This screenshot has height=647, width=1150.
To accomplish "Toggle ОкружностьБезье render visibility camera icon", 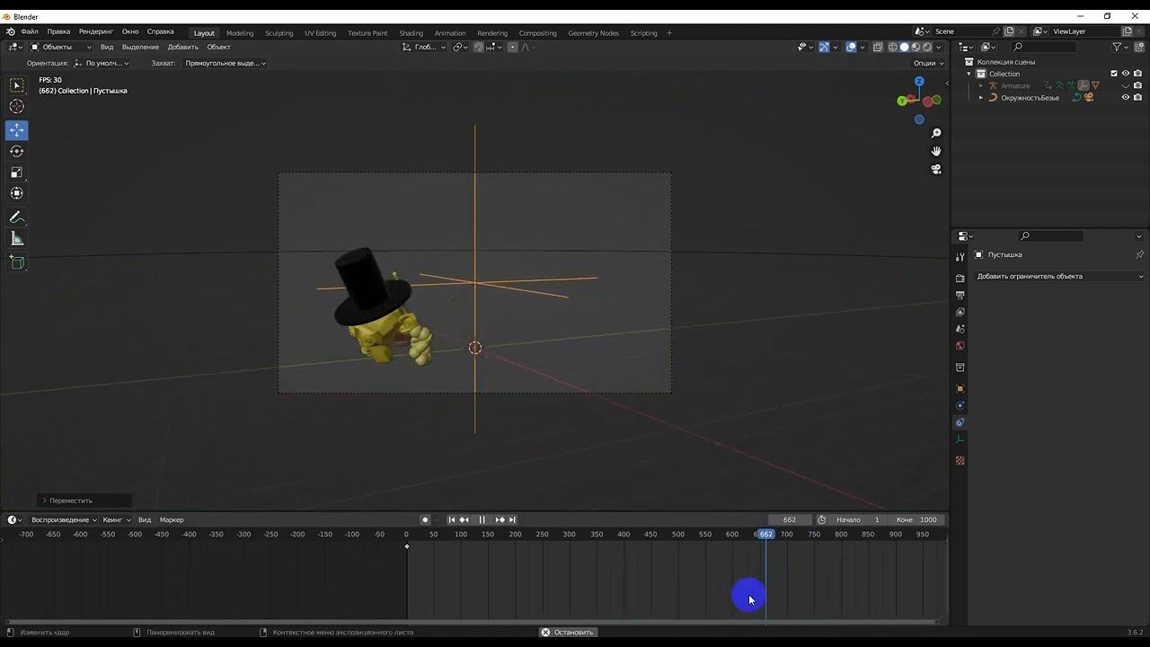I will (x=1137, y=97).
